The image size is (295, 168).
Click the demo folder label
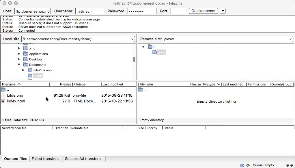[38, 76]
